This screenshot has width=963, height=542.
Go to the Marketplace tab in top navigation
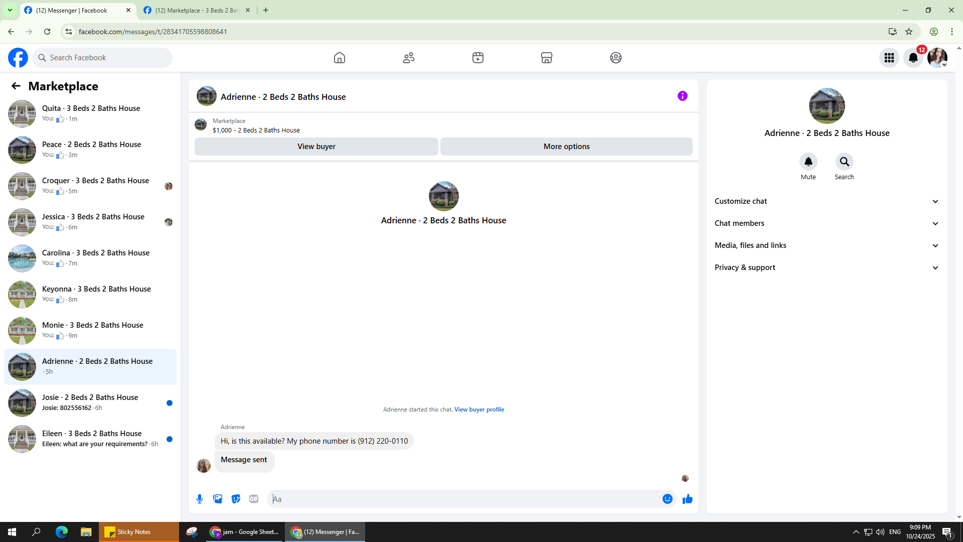pos(546,58)
